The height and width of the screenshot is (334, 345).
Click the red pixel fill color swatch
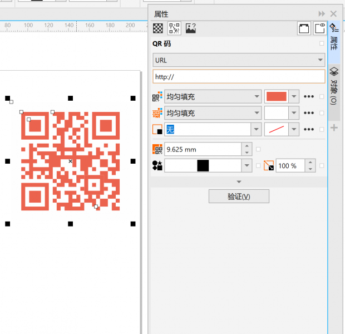click(x=277, y=96)
